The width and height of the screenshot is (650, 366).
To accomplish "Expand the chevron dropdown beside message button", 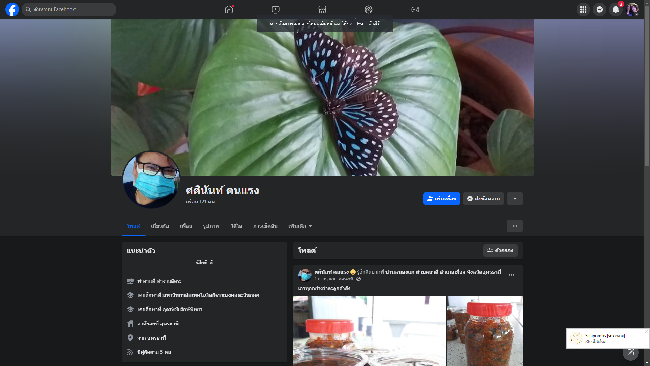I will pyautogui.click(x=515, y=199).
